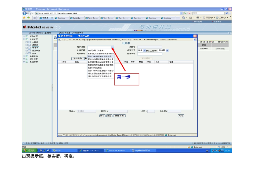Screen dimensions: 255x180
Task: Click the Print icon in IE toolbar
Action: [x=198, y=17]
